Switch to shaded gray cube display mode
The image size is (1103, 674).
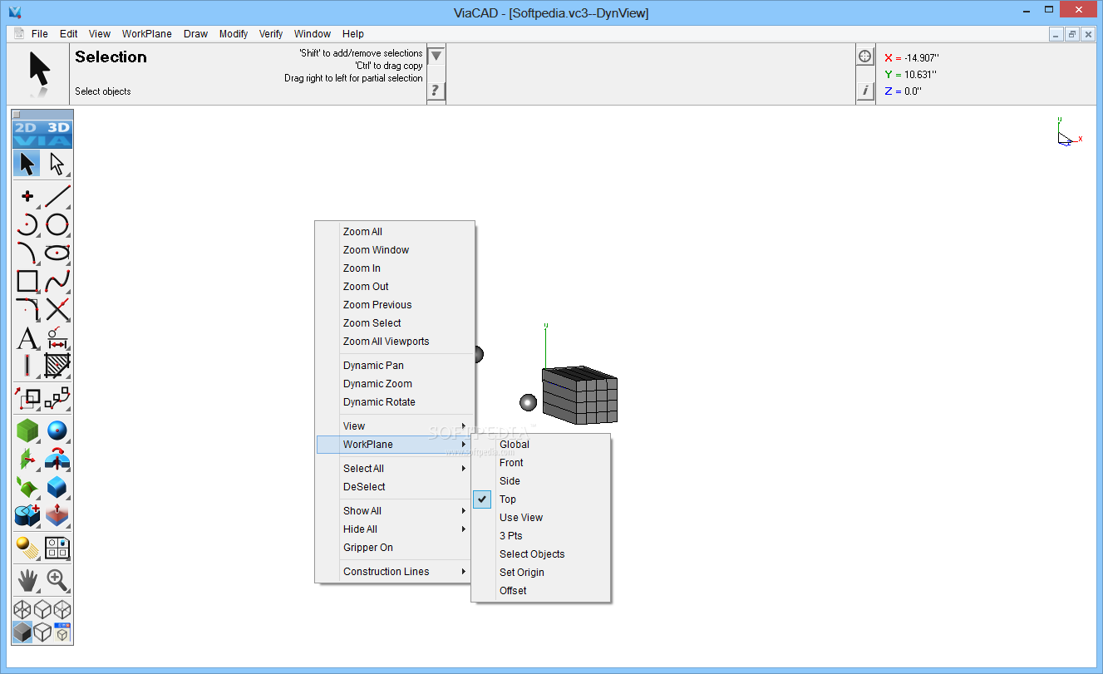tap(22, 632)
